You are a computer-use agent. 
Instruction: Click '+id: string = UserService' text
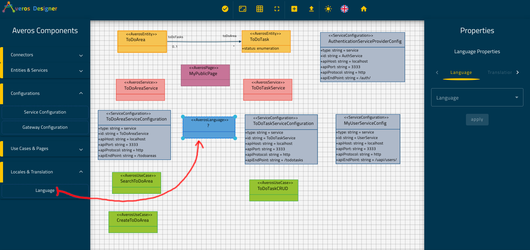[x=357, y=138]
